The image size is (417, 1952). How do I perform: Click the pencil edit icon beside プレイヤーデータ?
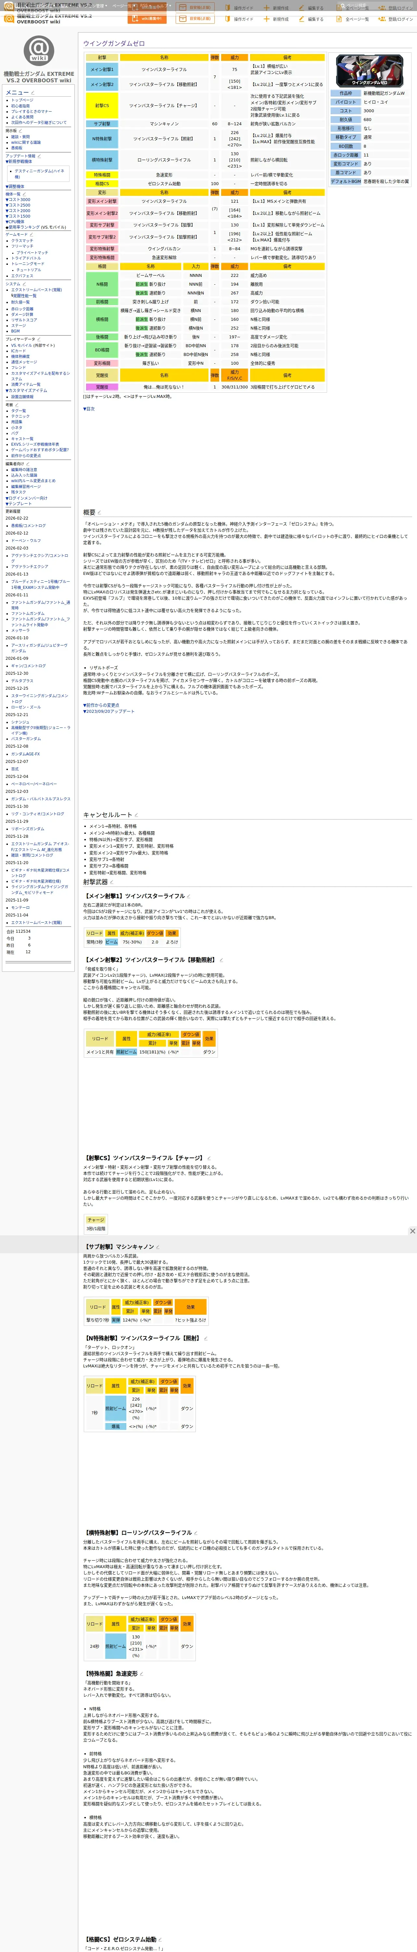point(39,339)
